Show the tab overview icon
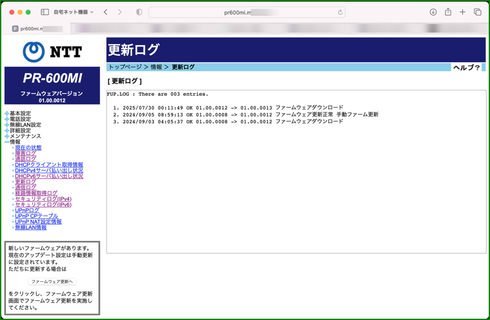 (478, 12)
